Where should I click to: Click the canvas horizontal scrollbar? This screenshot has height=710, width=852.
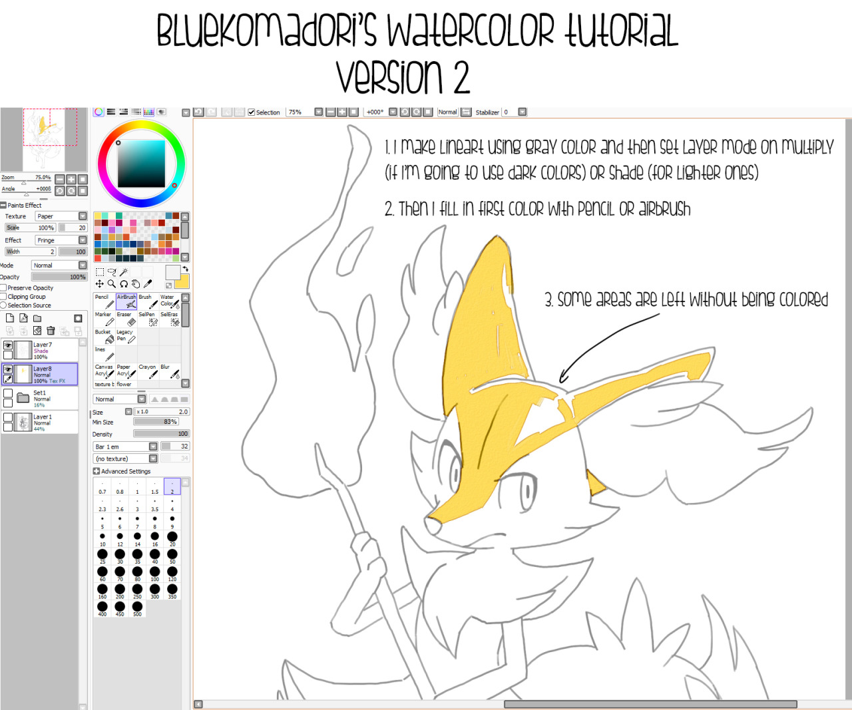[x=650, y=704]
